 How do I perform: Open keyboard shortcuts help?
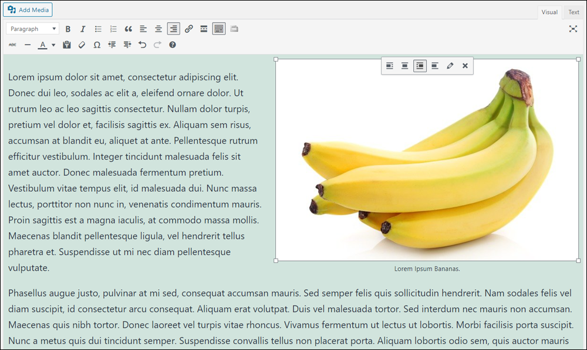(173, 45)
